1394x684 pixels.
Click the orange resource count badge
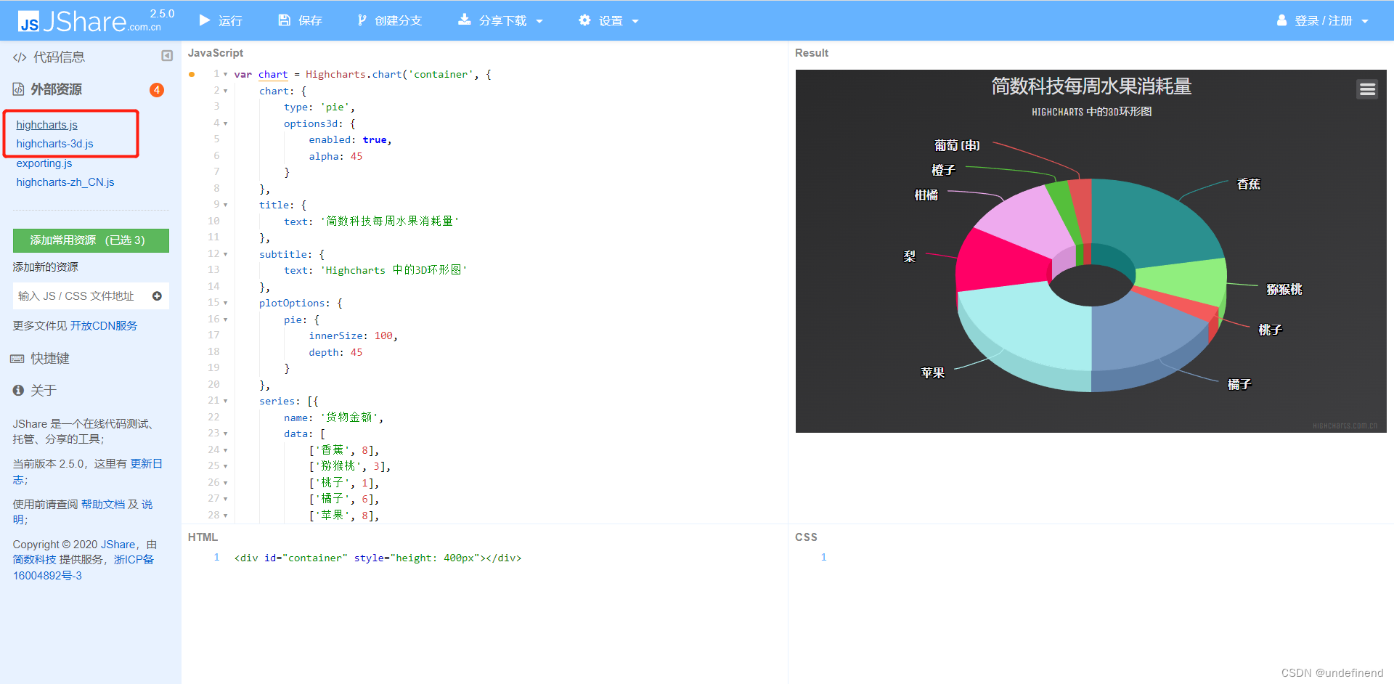[157, 90]
